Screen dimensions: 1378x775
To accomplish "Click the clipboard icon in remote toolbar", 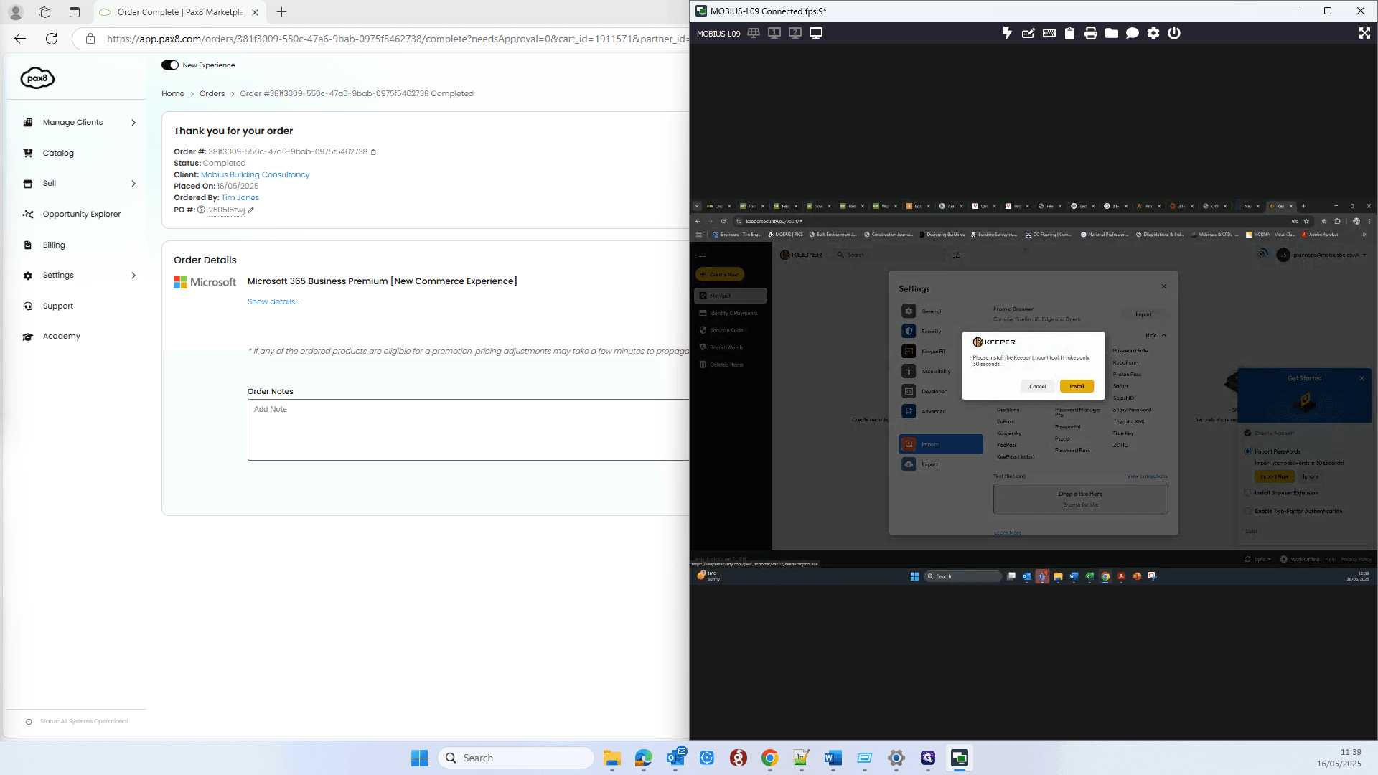I will click(x=1069, y=33).
